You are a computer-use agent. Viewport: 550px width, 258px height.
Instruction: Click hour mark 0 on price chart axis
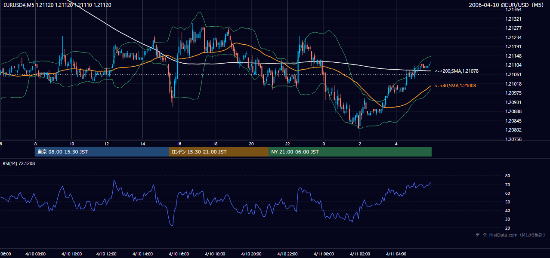click(324, 144)
